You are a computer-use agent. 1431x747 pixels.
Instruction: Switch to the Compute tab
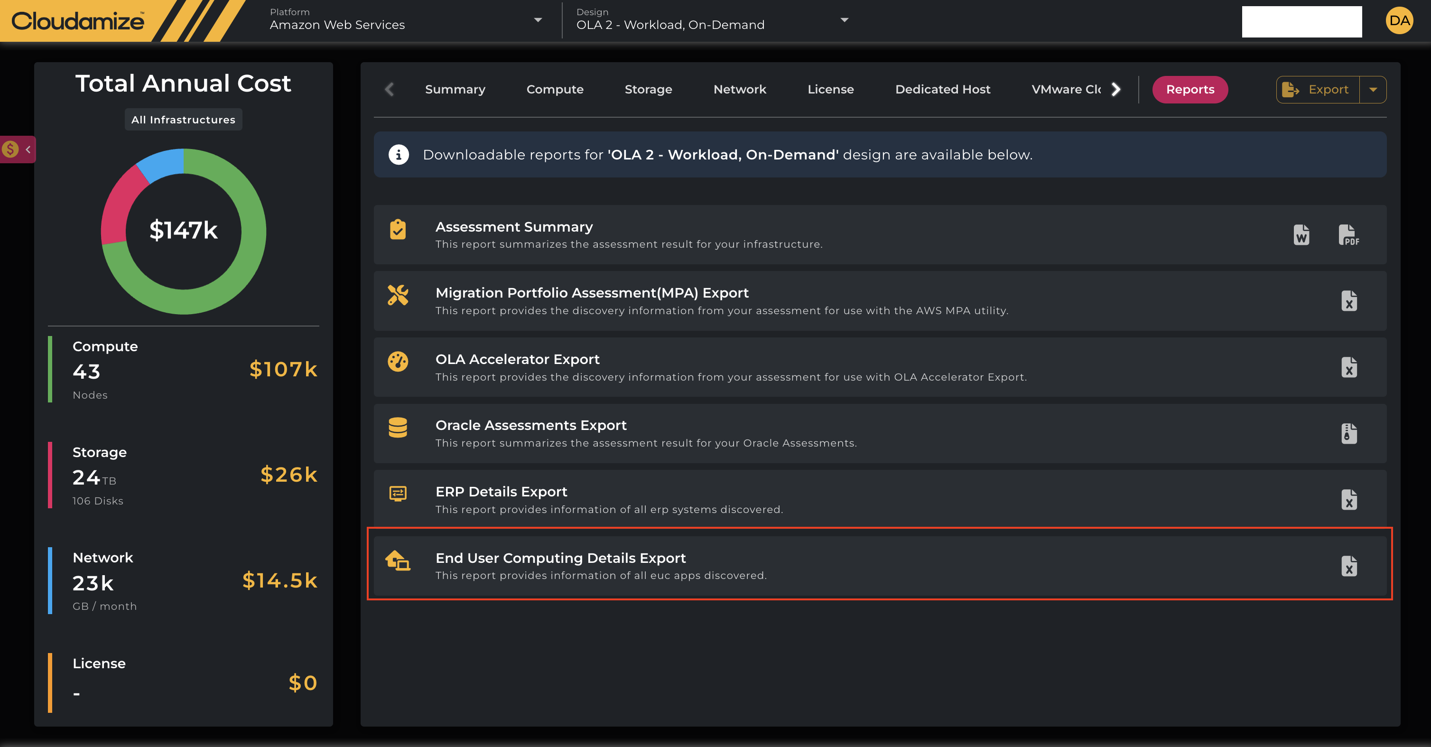pos(555,90)
